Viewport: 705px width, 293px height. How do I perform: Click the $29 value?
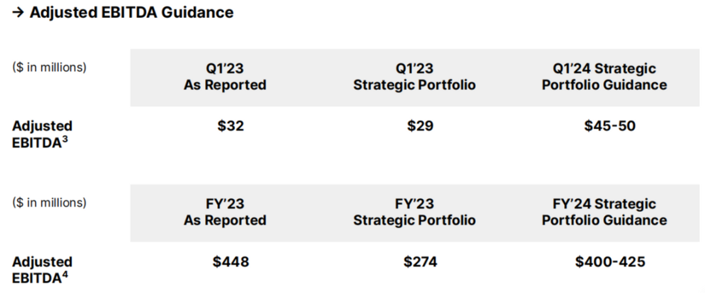point(420,126)
